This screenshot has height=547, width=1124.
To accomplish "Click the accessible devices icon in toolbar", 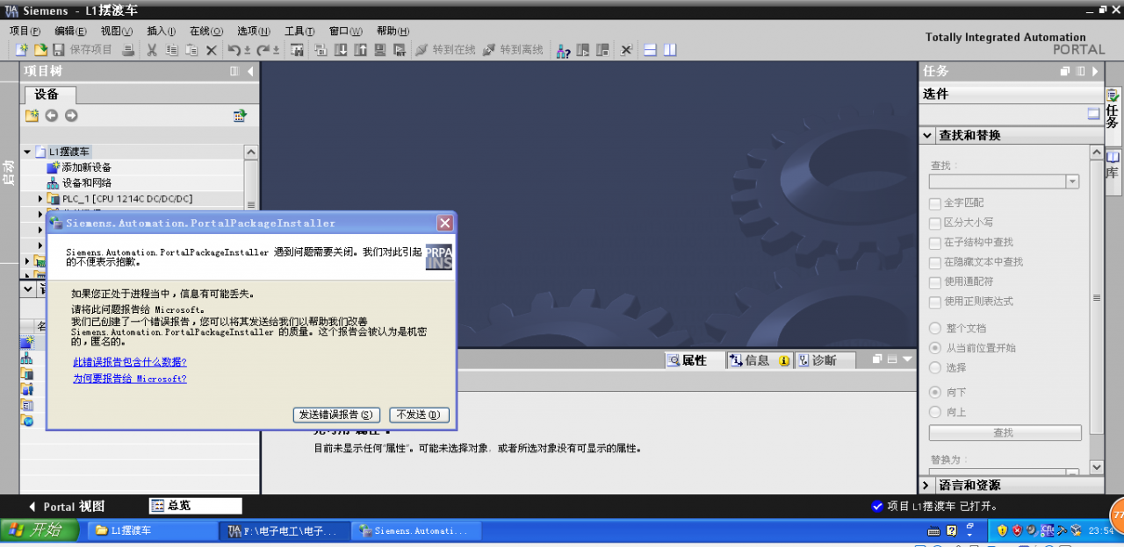I will tap(564, 50).
